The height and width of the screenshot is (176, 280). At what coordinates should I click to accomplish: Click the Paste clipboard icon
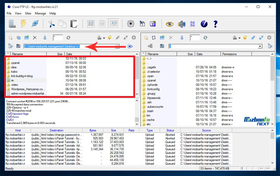click(x=74, y=24)
